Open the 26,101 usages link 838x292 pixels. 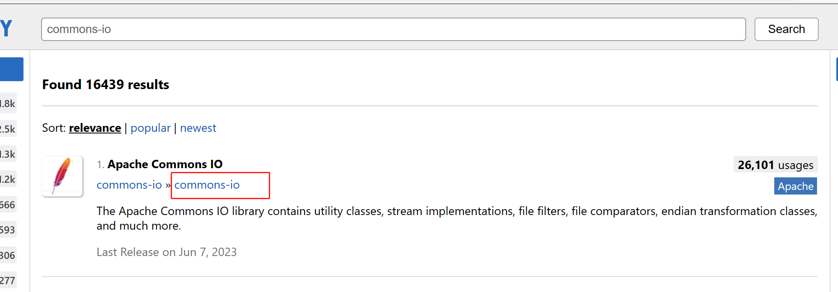775,165
